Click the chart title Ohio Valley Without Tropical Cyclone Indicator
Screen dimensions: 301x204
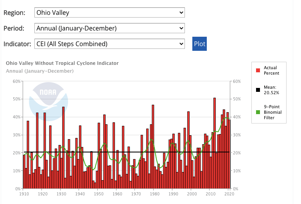click(x=62, y=63)
